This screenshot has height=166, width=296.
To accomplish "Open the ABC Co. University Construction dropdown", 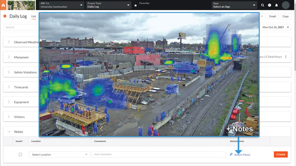I will pyautogui.click(x=62, y=5).
